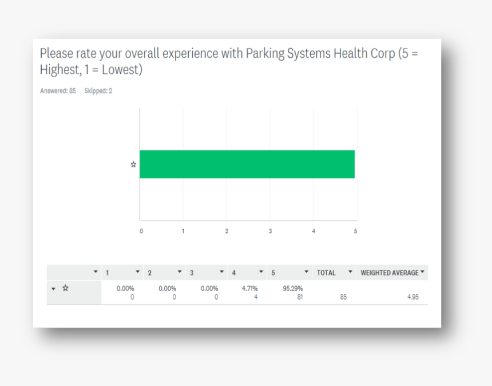Click the star icon beside the green bar
This screenshot has height=386, width=492.
click(x=133, y=164)
